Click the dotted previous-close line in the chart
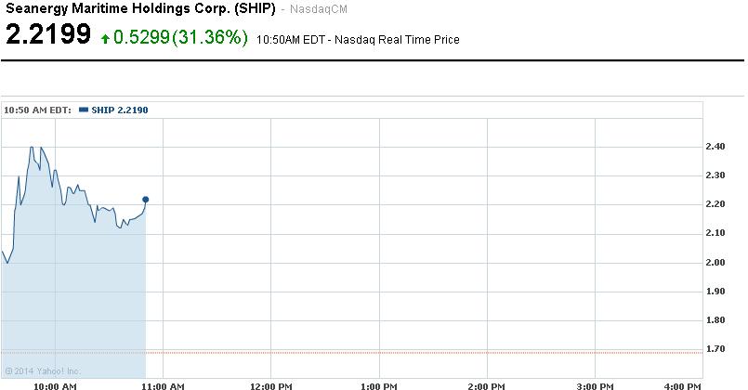Screen dimensions: 748x390 [x=418, y=352]
